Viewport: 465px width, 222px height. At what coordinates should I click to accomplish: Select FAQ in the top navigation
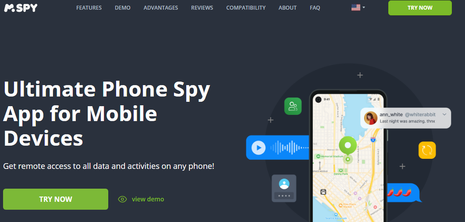(x=315, y=8)
